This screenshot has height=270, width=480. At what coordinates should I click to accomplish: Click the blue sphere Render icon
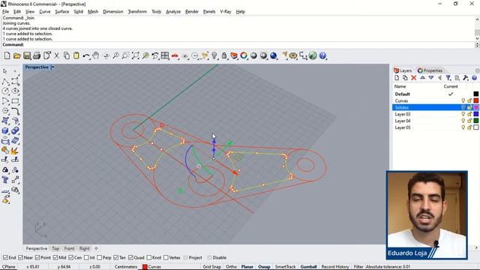click(x=273, y=55)
